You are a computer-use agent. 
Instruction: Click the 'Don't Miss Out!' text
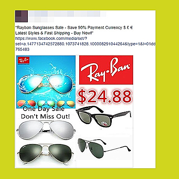tap(45, 117)
